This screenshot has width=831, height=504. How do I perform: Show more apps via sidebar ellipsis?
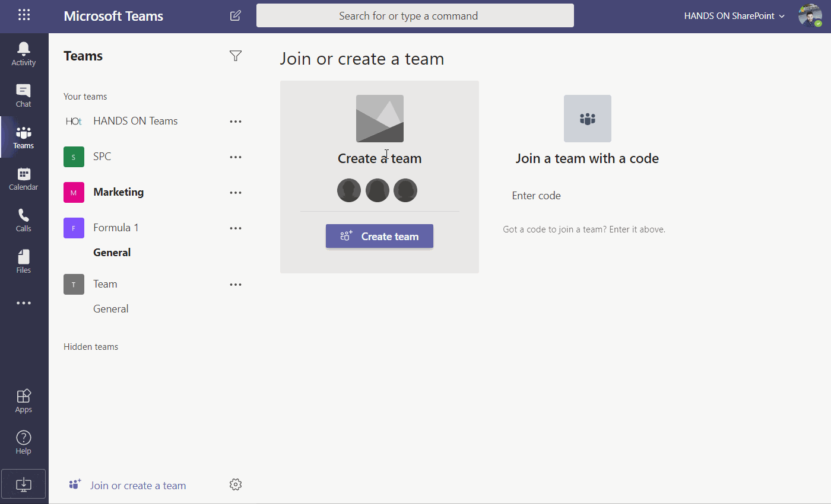tap(24, 303)
